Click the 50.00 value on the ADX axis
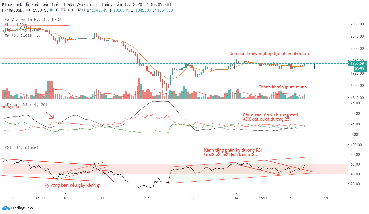Viewport: 369px width, 214px height. coord(355,113)
